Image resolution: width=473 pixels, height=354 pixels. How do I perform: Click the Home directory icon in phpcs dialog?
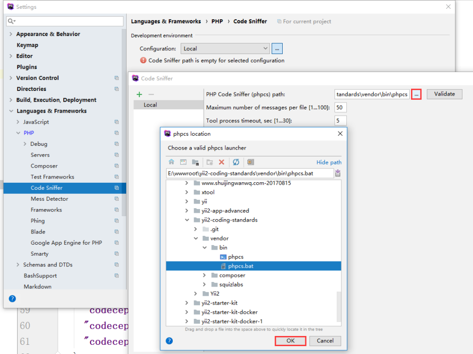click(171, 162)
